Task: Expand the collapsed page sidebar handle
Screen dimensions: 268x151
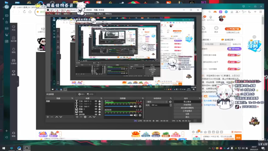Action: (17, 82)
